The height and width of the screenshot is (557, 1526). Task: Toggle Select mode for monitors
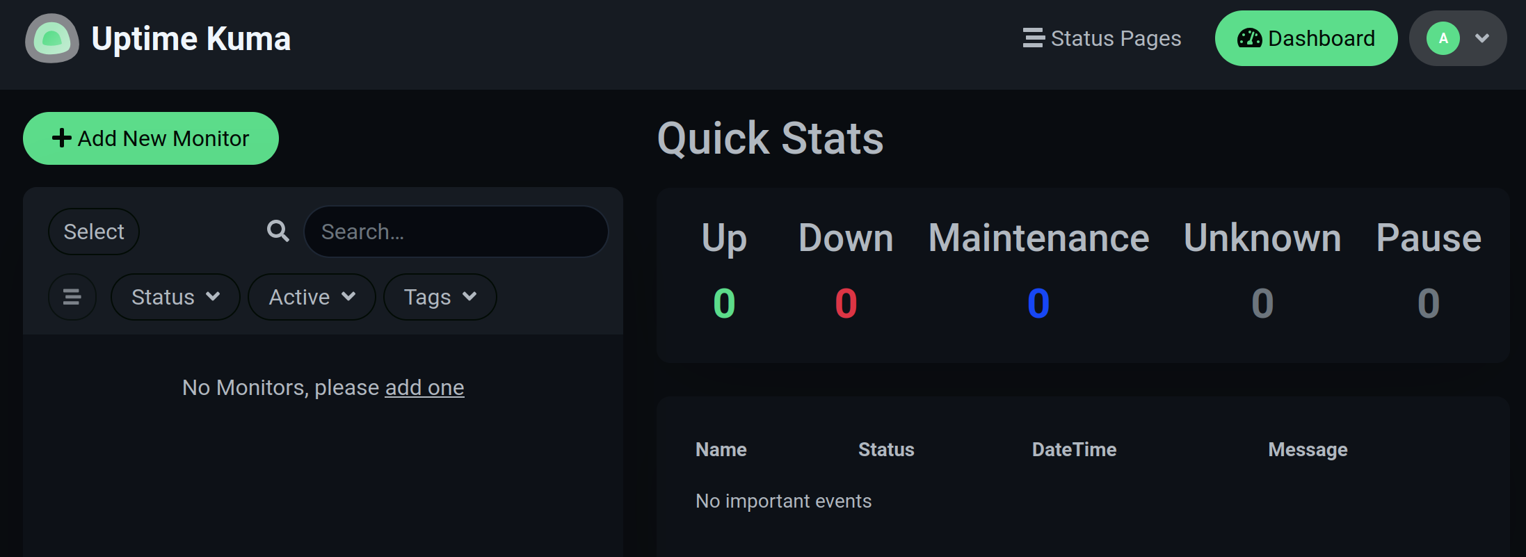[94, 232]
